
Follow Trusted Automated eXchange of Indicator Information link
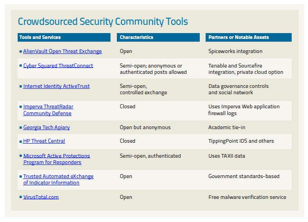coord(58,179)
